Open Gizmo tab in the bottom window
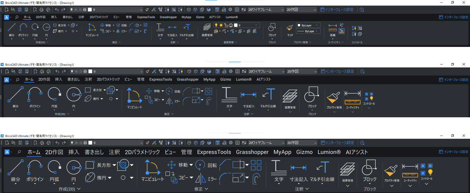 coord(304,152)
